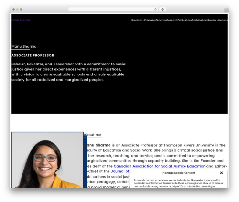Open a new browser tab with plus button
The width and height of the screenshot is (239, 202).
227,11
